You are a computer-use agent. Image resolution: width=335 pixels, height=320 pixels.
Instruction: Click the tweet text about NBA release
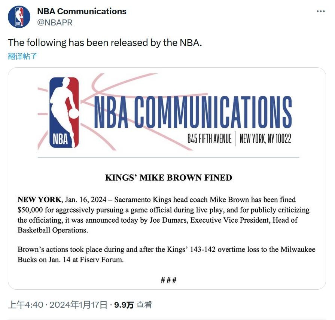coord(105,43)
